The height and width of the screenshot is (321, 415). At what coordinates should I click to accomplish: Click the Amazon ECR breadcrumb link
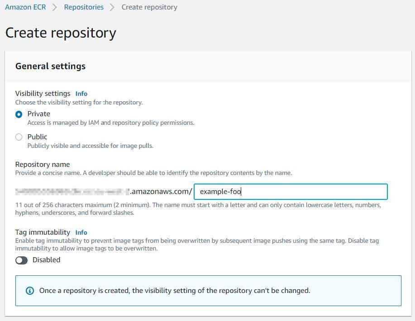(25, 7)
